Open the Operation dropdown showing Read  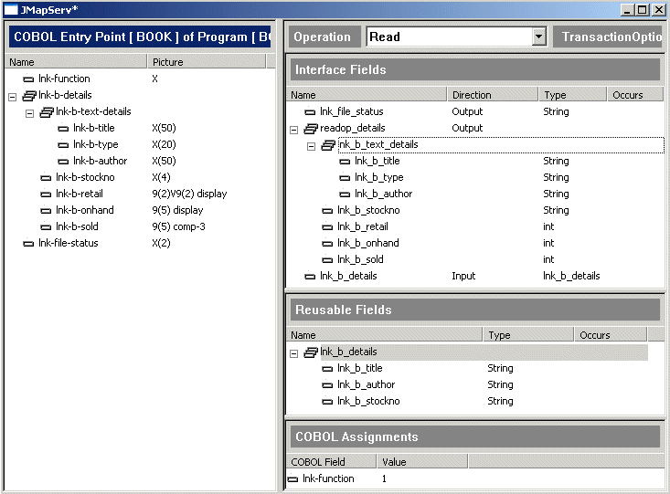(538, 37)
